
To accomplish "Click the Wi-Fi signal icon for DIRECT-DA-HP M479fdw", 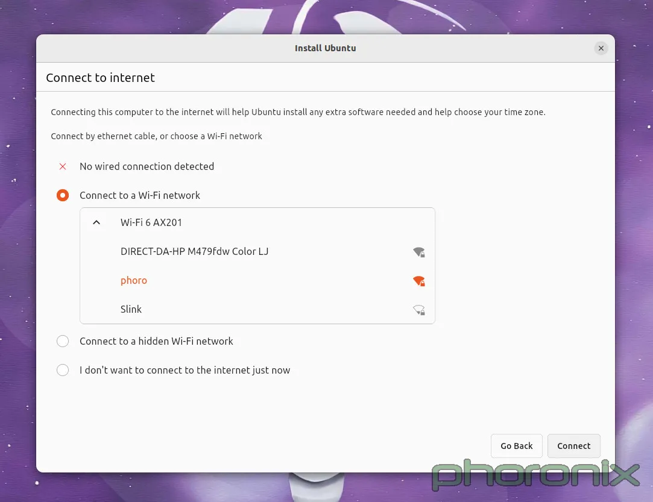I will 419,252.
